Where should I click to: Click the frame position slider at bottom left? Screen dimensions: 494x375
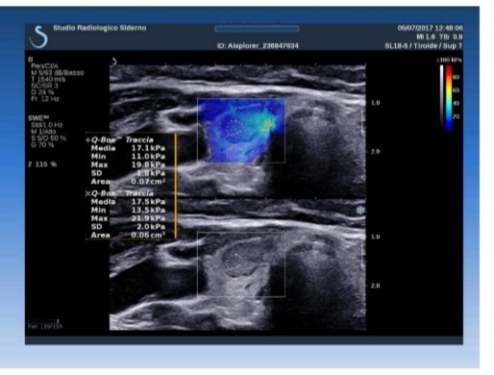pyautogui.click(x=43, y=321)
